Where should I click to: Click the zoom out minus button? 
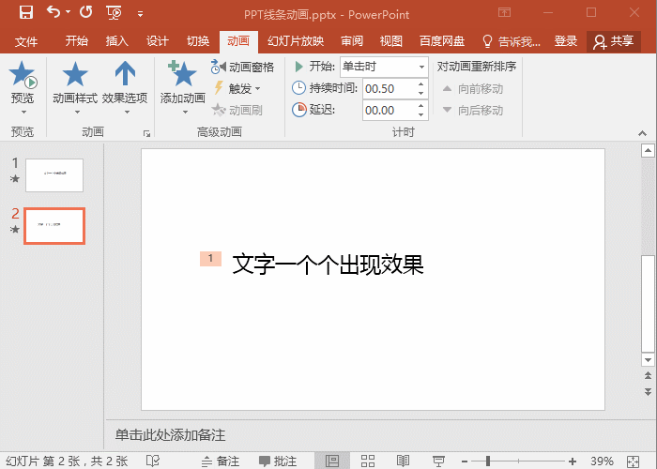(465, 461)
